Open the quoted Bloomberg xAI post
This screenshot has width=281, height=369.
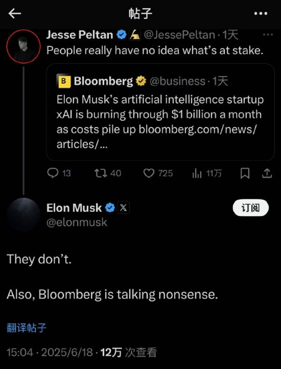click(x=160, y=112)
